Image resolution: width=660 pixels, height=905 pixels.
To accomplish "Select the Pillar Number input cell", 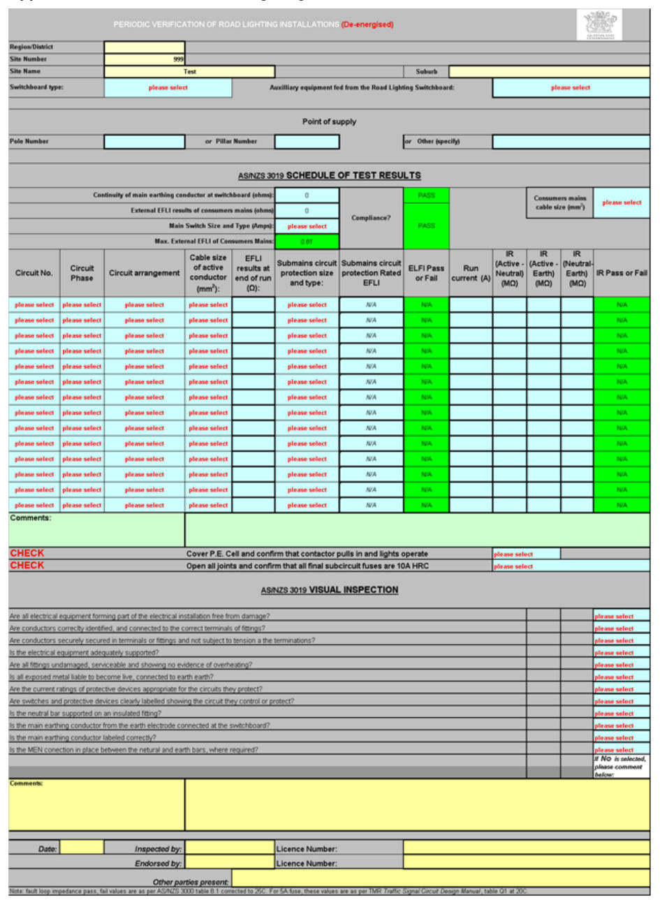I will click(x=307, y=142).
